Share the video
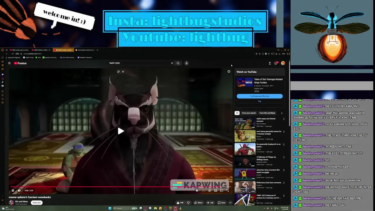The height and width of the screenshot is (211, 375). (198, 203)
